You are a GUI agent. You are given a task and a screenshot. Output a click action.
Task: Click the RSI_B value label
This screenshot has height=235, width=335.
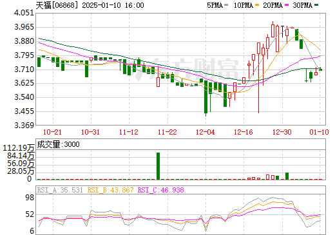click(x=110, y=190)
